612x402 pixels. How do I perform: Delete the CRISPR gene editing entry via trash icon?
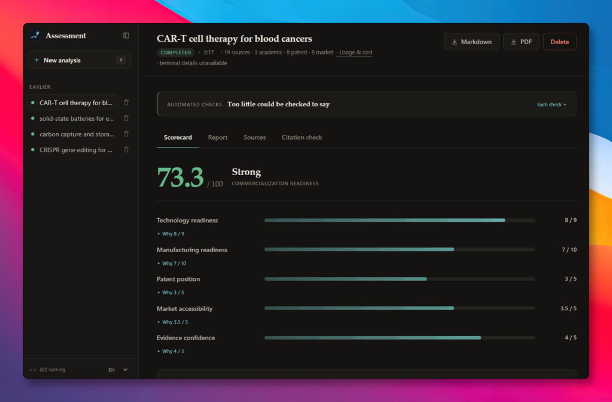coord(126,150)
